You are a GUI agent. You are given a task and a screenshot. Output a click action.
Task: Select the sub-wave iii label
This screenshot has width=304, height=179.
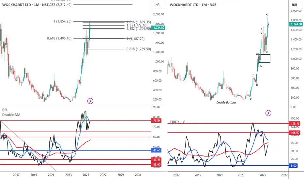point(257,54)
